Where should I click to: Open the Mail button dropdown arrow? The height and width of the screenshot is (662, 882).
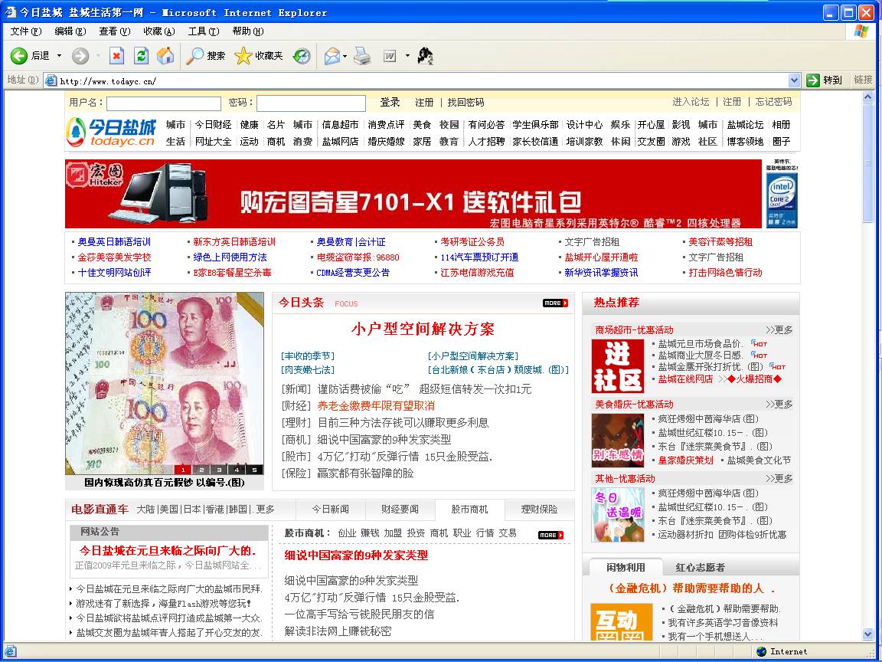pos(345,56)
